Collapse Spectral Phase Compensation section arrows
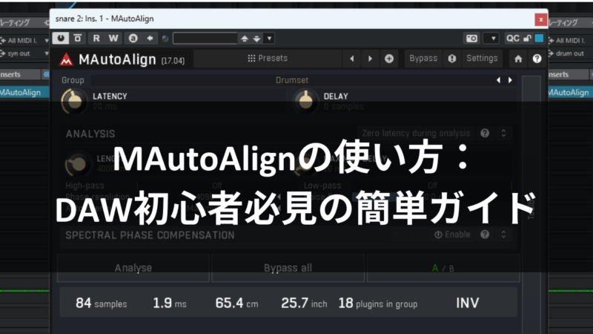 pos(503,235)
